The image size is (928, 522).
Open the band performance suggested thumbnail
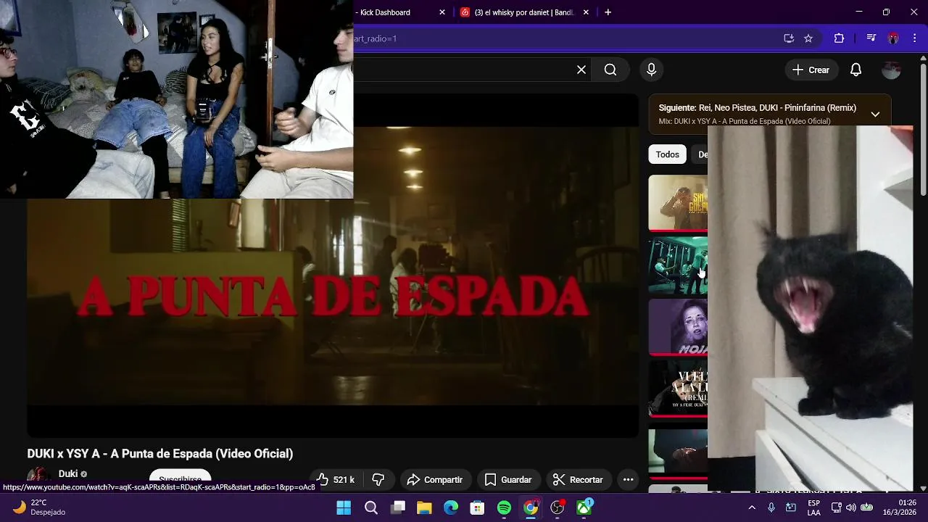point(678,265)
